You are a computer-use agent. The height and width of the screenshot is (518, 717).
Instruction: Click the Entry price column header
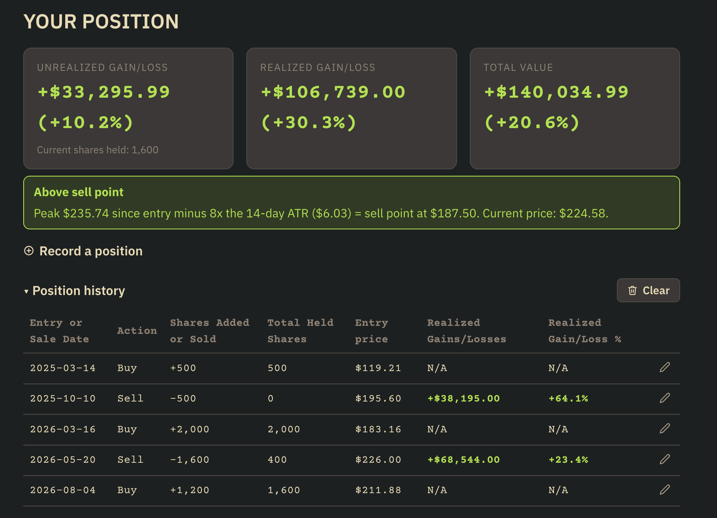coord(371,331)
